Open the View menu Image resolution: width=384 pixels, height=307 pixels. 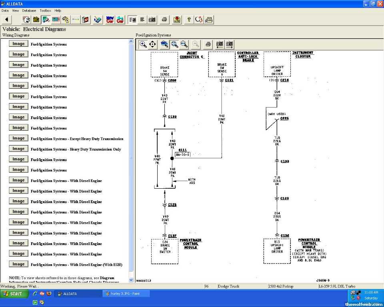coord(16,10)
